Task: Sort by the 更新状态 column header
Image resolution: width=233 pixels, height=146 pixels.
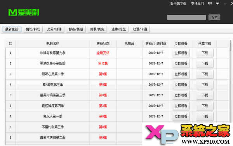Action: 103,44
